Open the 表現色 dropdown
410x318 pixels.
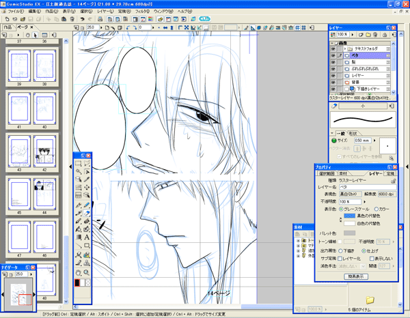pyautogui.click(x=351, y=194)
